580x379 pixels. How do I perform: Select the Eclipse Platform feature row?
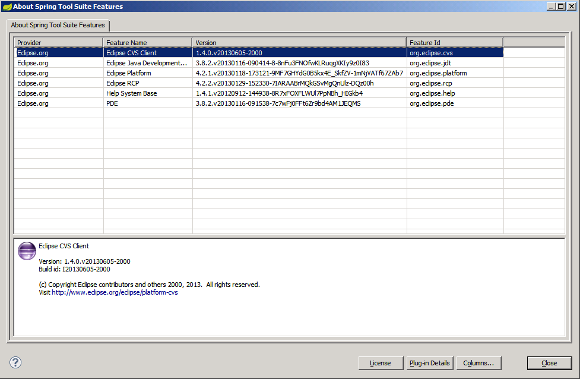point(259,73)
